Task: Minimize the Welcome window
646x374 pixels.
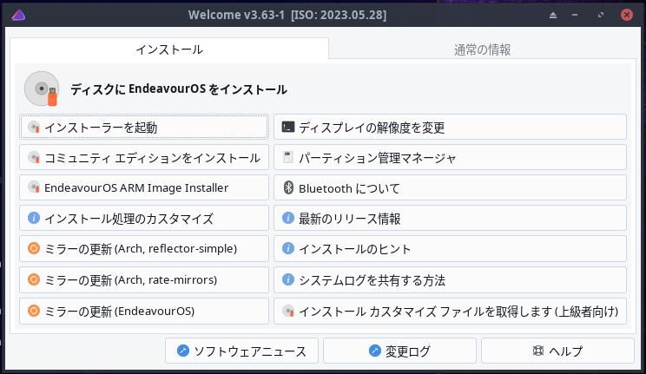Action: click(x=575, y=16)
